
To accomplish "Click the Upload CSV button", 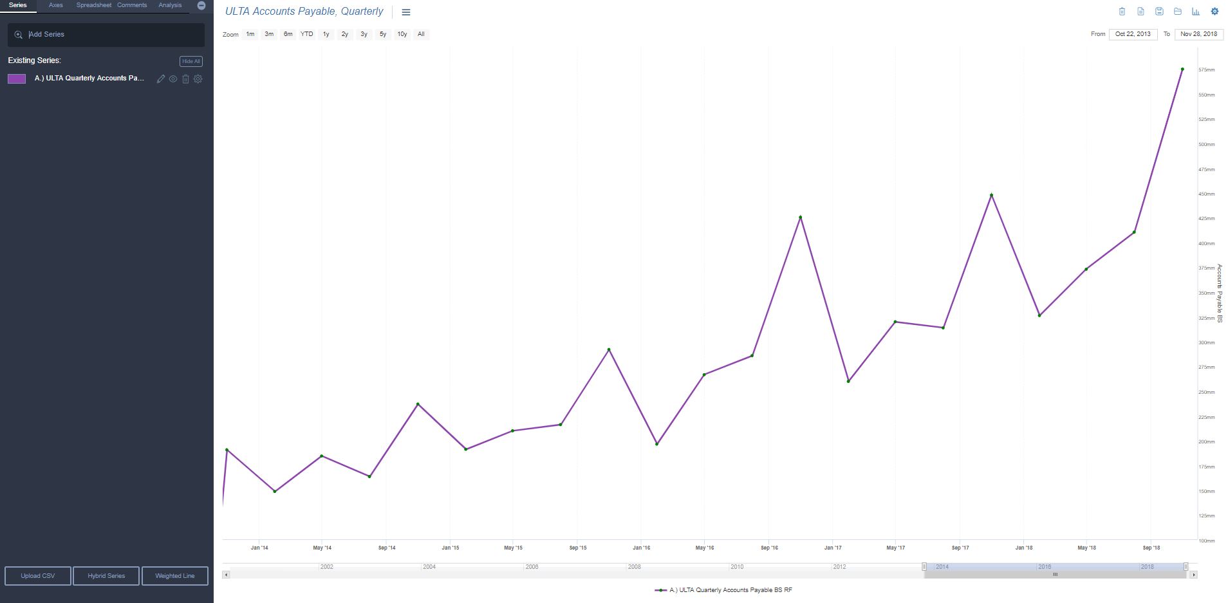I will point(38,576).
